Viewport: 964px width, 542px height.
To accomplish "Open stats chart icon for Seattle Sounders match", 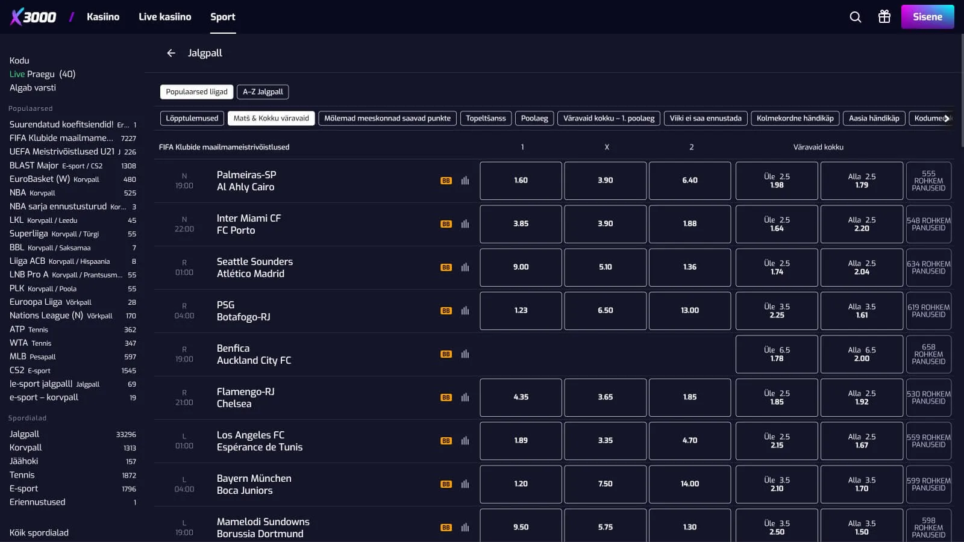I will (x=465, y=267).
